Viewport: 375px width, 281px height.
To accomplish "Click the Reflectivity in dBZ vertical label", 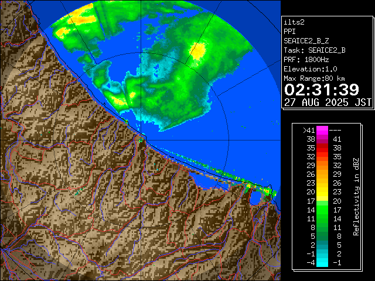I will pos(356,196).
